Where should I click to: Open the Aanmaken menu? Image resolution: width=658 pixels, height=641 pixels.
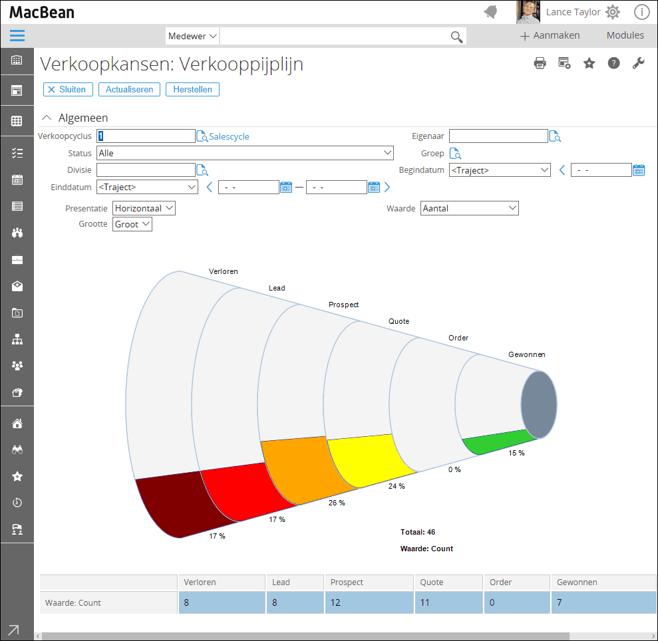pyautogui.click(x=550, y=35)
